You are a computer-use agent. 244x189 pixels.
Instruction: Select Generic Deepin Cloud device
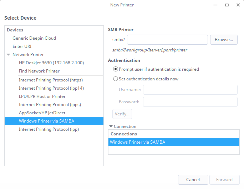(34, 38)
